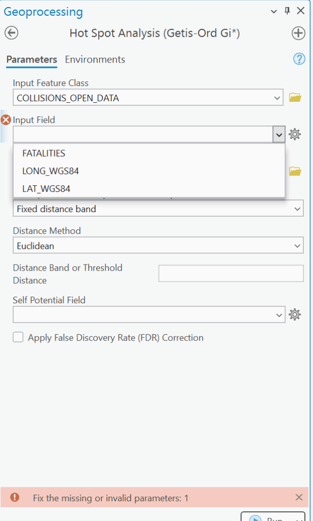
Task: Select the Parameters tab
Action: point(32,60)
